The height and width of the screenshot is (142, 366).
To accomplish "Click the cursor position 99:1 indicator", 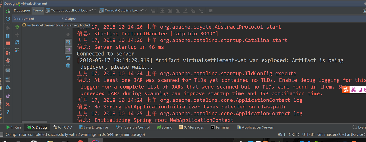I will 282,135.
